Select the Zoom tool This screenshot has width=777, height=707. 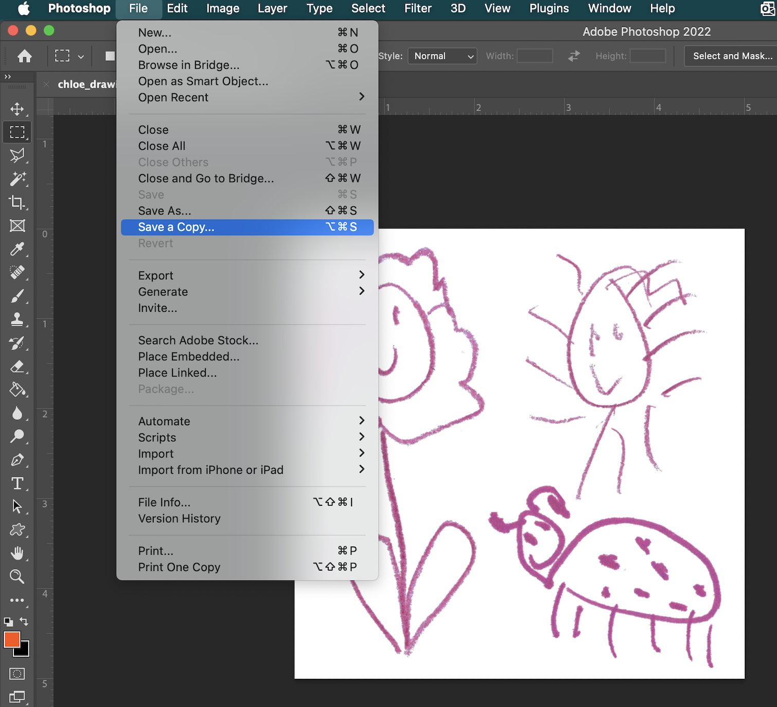click(x=17, y=576)
